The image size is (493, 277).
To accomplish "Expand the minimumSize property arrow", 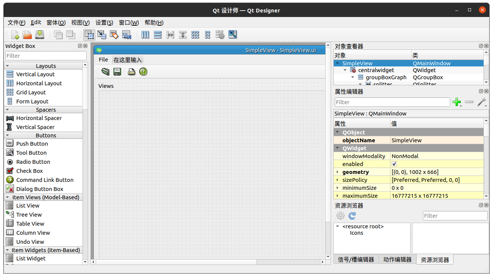I will click(x=337, y=188).
